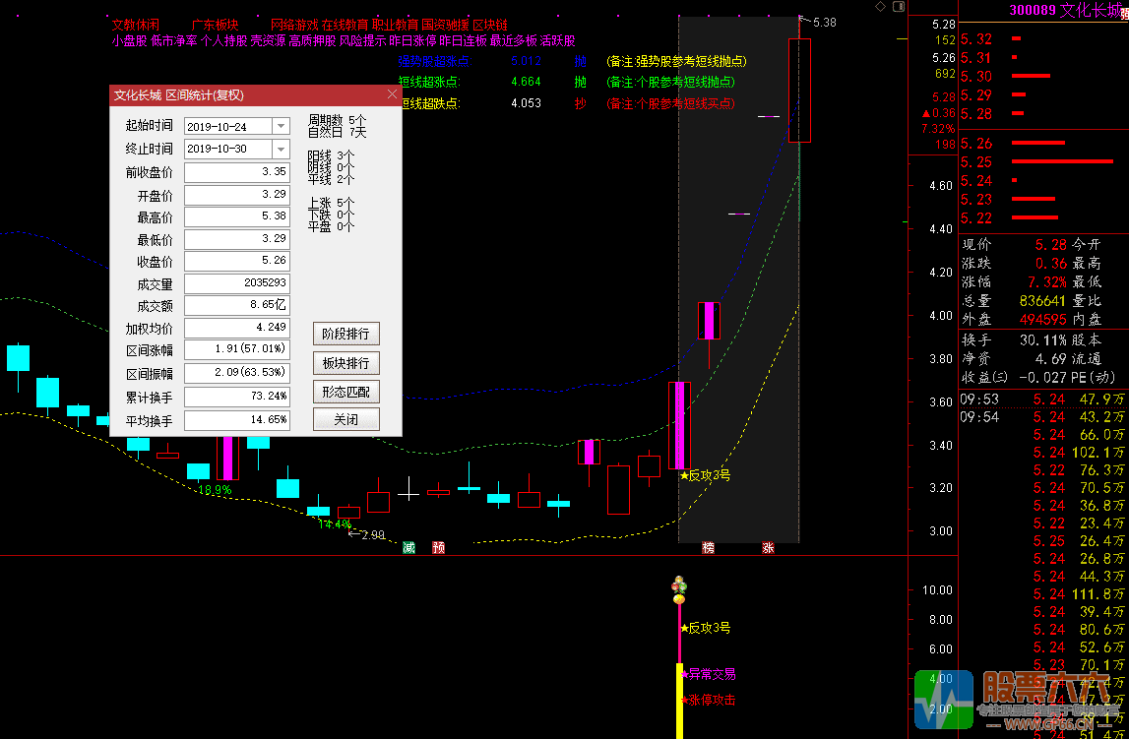Screen dimensions: 1129x739
Task: Click the red 张 marker below the chart
Action: [x=768, y=548]
